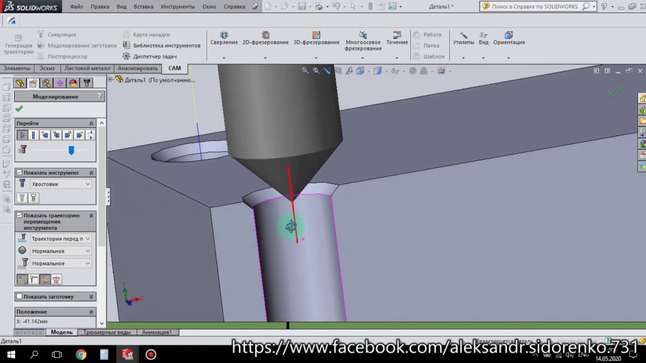Open the SOLIDWORKS taskbar icon

click(x=127, y=355)
